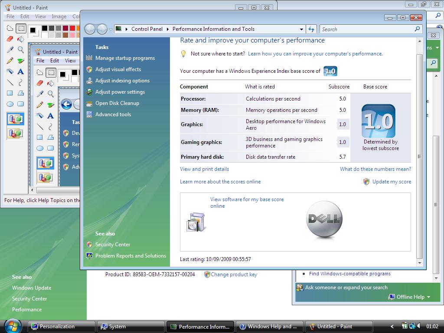Click the magnifier icon in the Performance search box
The height and width of the screenshot is (333, 444).
click(x=417, y=29)
